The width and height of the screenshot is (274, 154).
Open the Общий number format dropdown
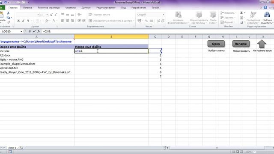coord(164,15)
